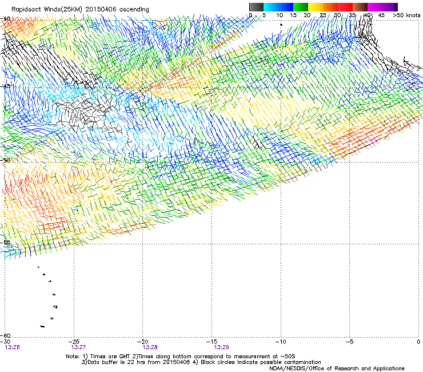The width and height of the screenshot is (423, 372).
Task: Click the longitude label '-15'
Action: 212,342
